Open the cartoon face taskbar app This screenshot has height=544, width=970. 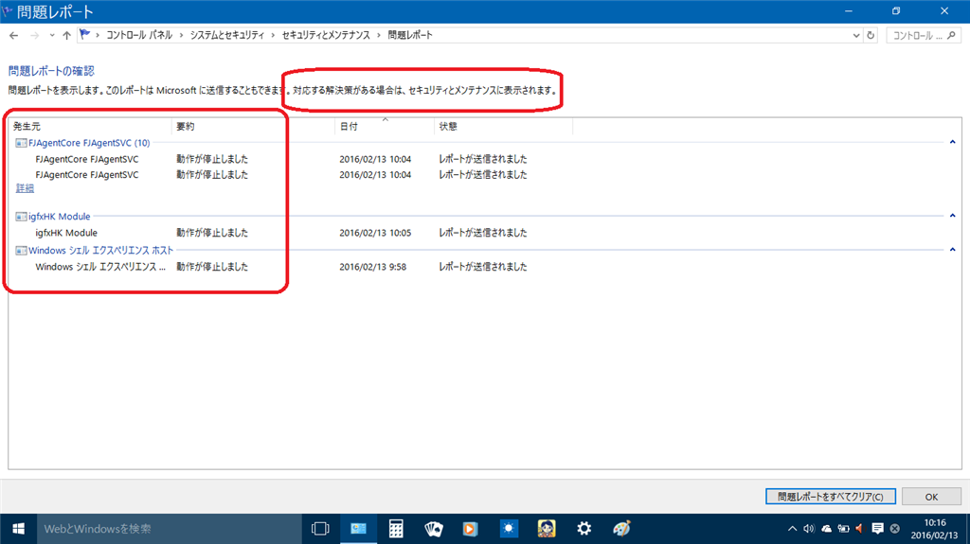tap(547, 529)
